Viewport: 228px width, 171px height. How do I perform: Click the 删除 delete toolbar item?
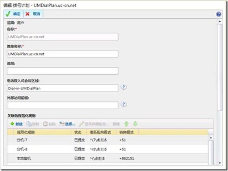click(x=116, y=124)
